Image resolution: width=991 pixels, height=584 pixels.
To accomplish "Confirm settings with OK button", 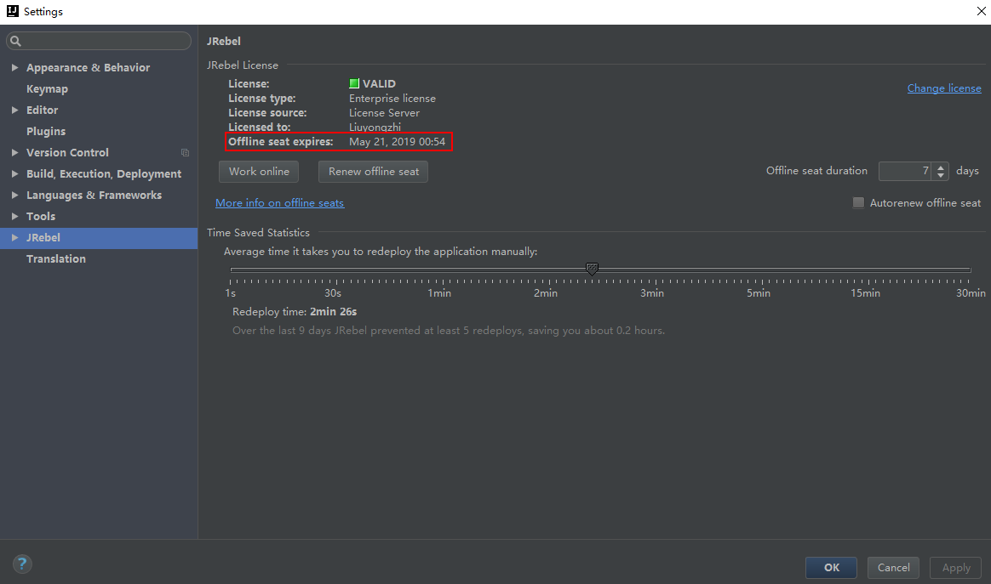I will (x=831, y=568).
